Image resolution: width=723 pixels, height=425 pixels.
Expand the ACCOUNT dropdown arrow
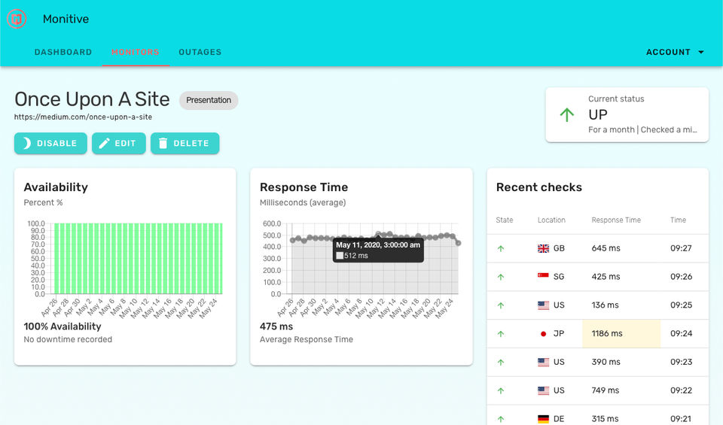701,52
